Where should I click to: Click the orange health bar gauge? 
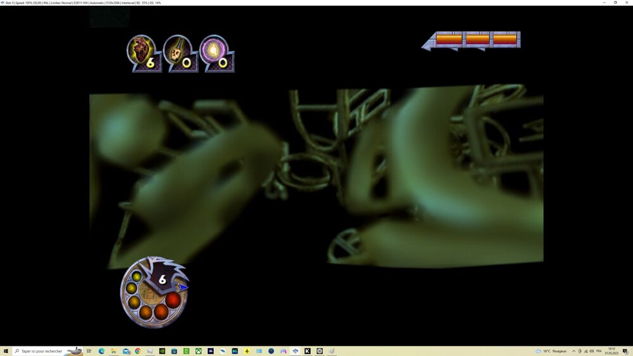pyautogui.click(x=477, y=39)
